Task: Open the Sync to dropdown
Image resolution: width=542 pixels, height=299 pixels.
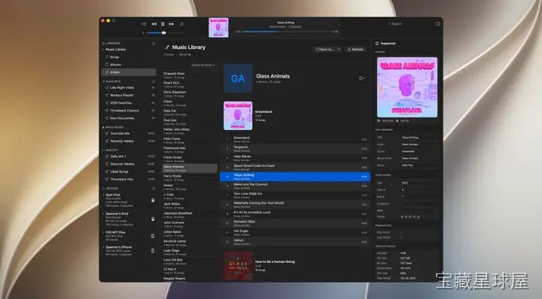Action: (x=327, y=50)
